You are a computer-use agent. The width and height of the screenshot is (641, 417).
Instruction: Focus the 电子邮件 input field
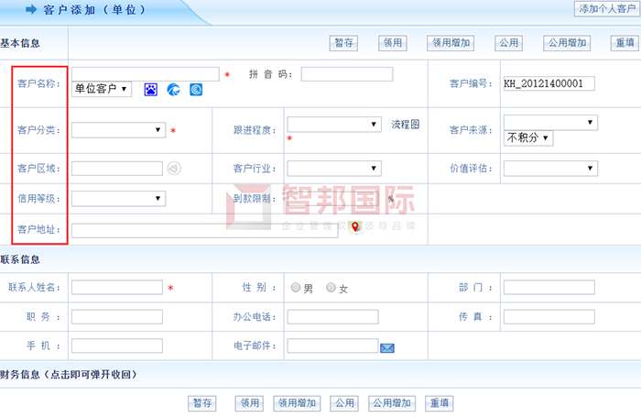pos(332,346)
